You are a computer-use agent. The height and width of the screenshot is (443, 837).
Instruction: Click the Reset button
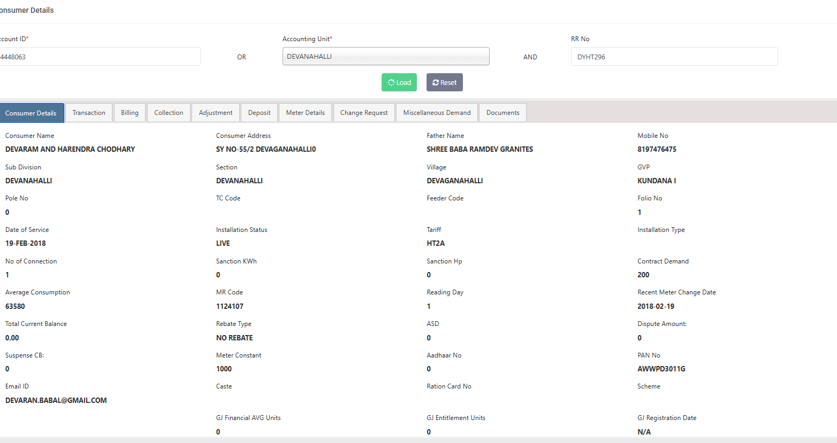coord(445,82)
